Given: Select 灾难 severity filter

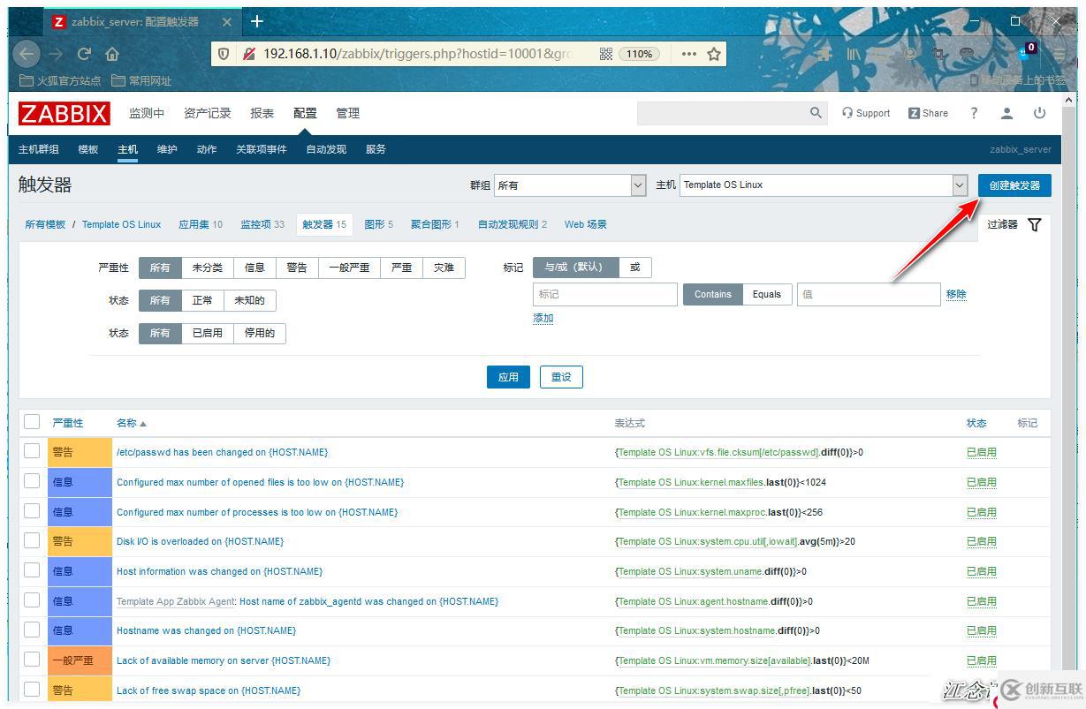Looking at the screenshot, I should (x=444, y=268).
